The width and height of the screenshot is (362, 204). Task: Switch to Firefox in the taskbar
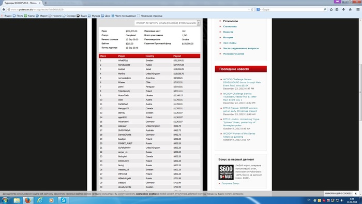click(x=28, y=200)
